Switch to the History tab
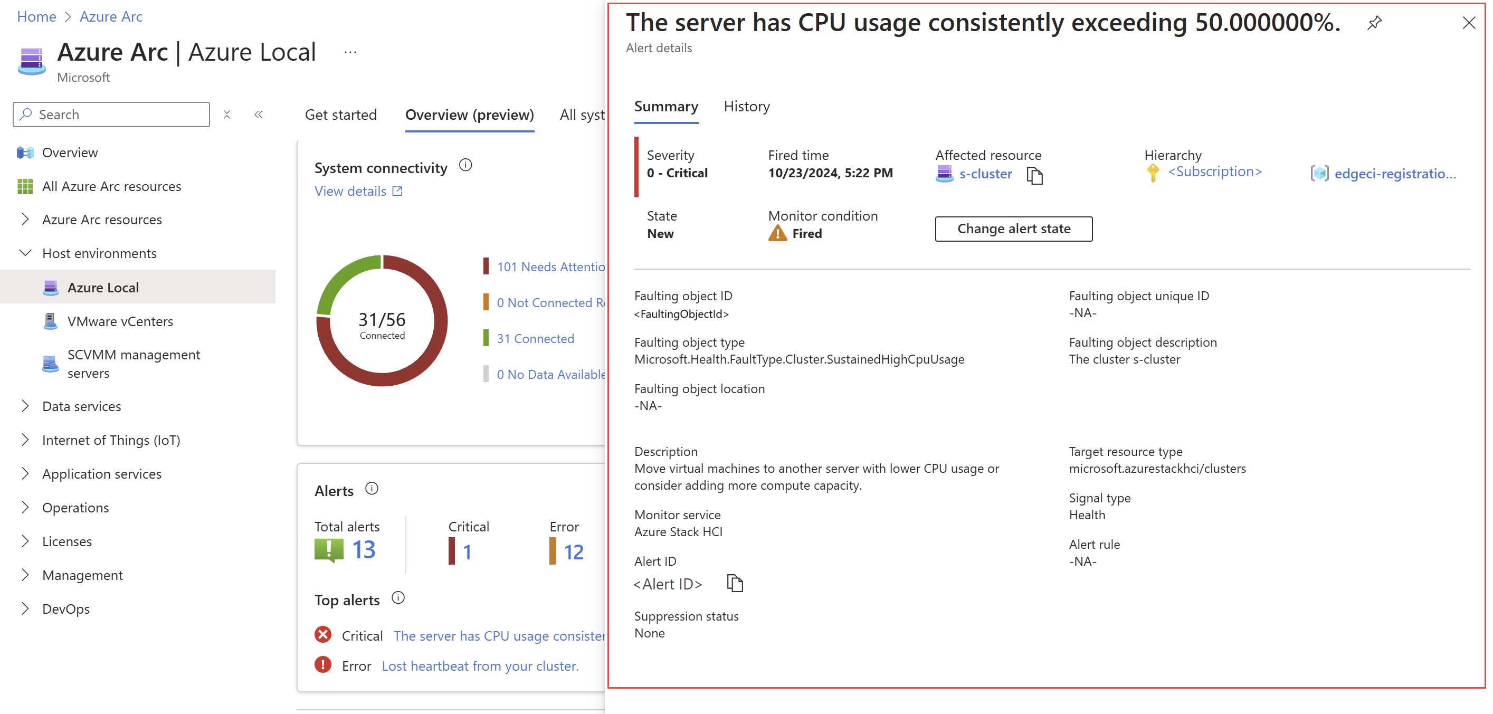1493x714 pixels. 746,107
